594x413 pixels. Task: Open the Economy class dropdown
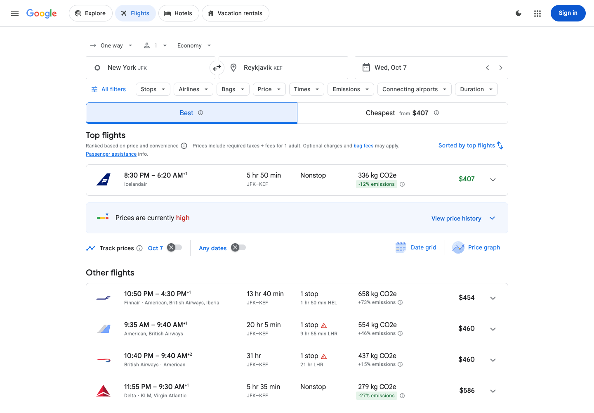point(194,45)
